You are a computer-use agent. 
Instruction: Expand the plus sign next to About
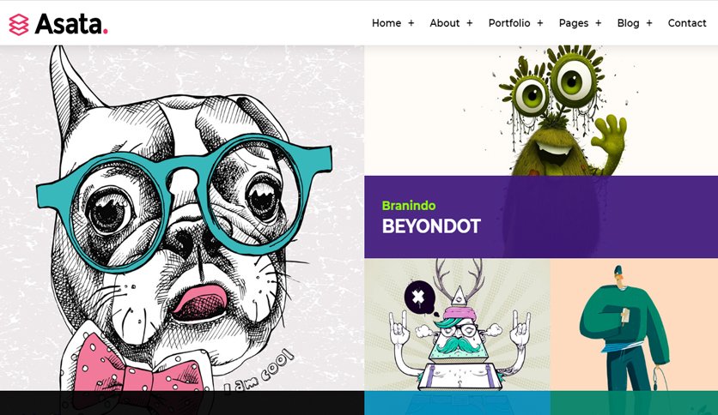tap(469, 23)
